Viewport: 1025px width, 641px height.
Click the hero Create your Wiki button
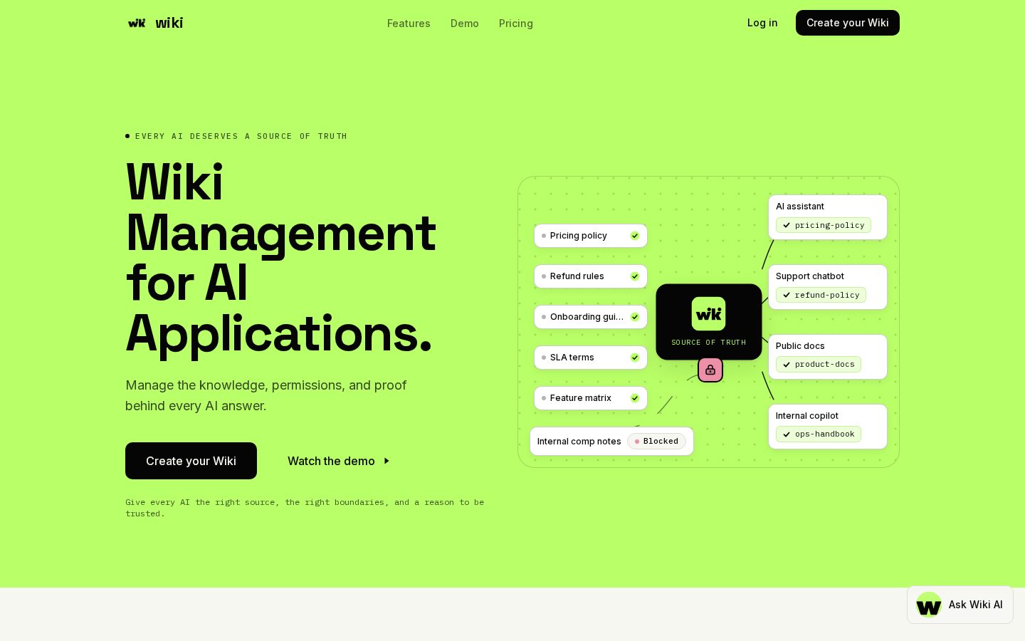[191, 461]
